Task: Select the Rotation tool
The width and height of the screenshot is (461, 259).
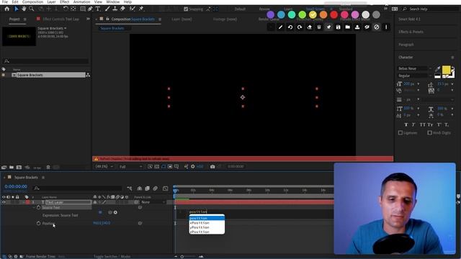Action: 66,9
